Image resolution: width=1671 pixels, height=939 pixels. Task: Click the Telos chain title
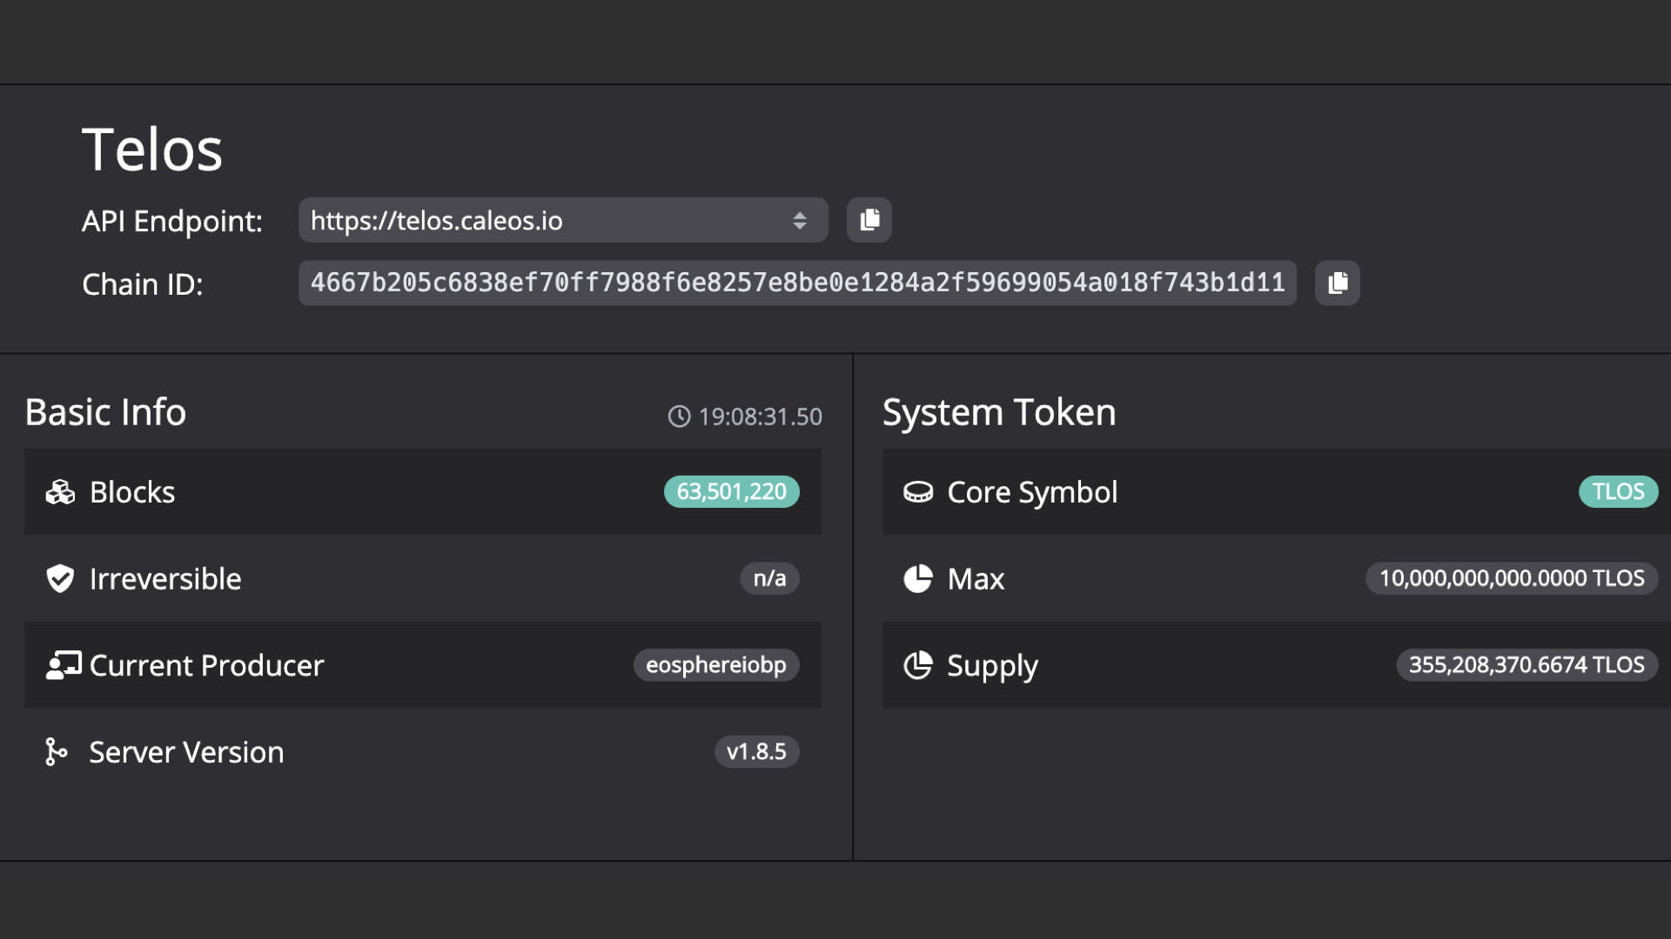tap(152, 150)
